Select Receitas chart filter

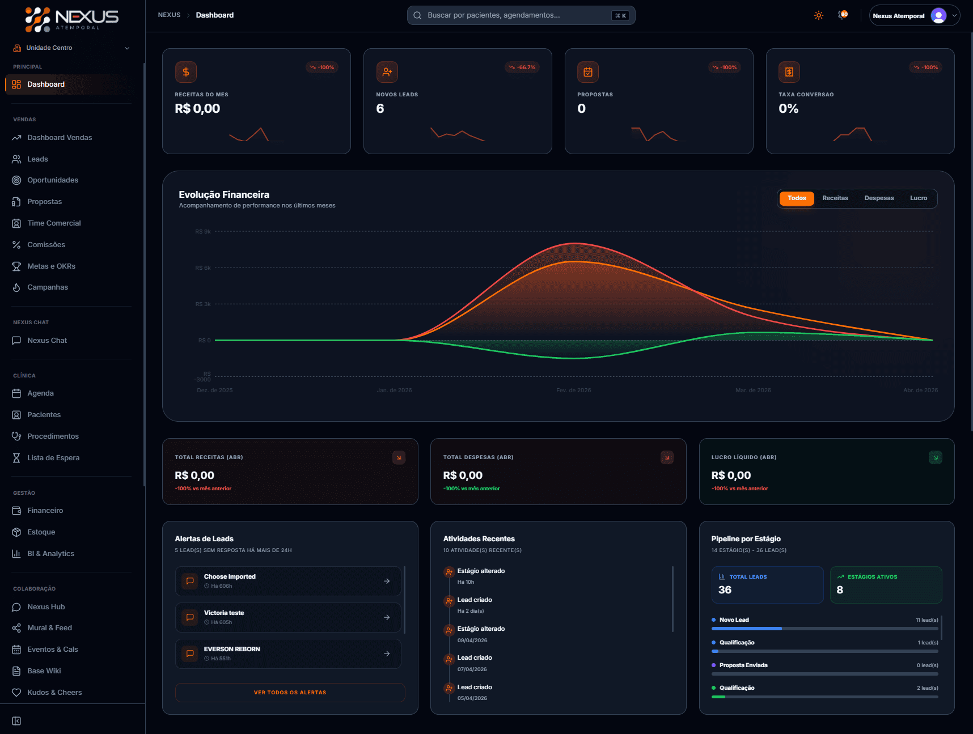pos(835,198)
